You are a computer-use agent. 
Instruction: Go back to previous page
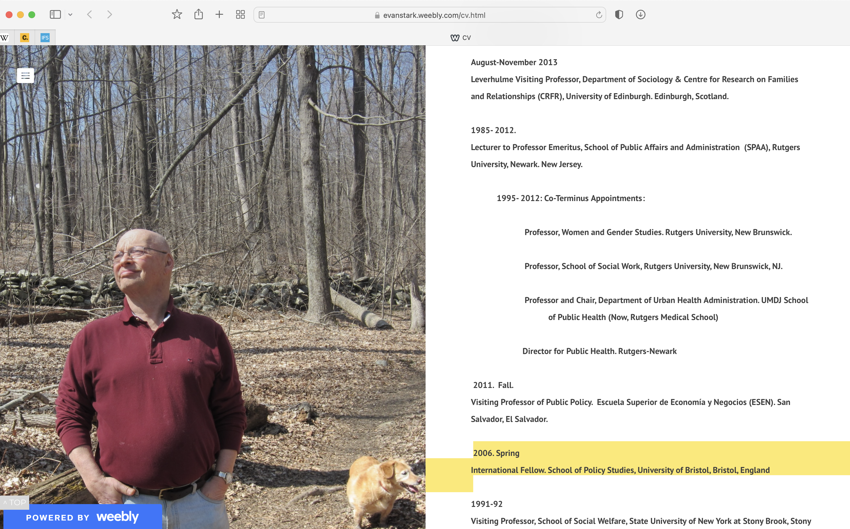90,15
